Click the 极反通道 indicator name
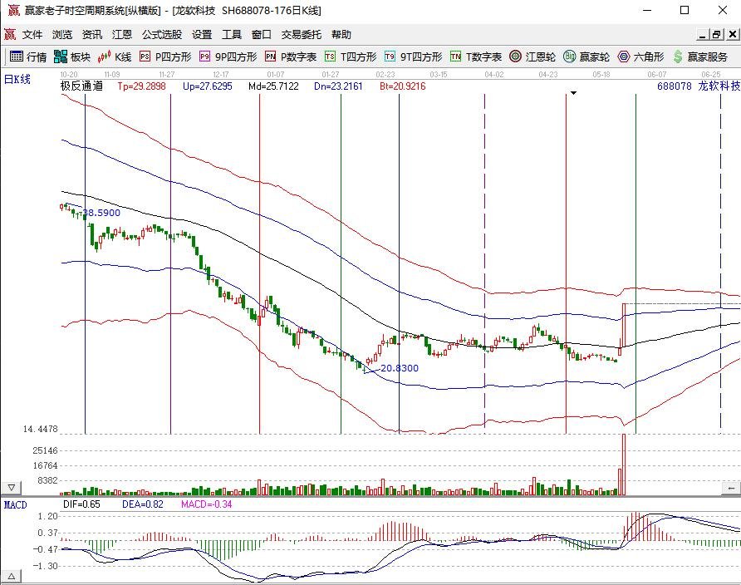741x585 pixels. (81, 86)
